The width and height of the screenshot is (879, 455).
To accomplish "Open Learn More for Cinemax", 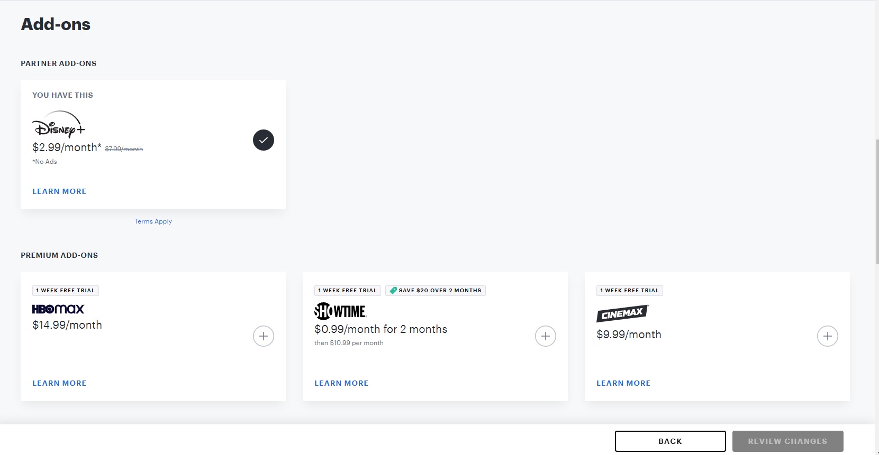I will 623,383.
